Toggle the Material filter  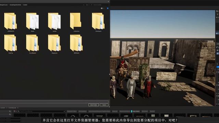coord(115,111)
